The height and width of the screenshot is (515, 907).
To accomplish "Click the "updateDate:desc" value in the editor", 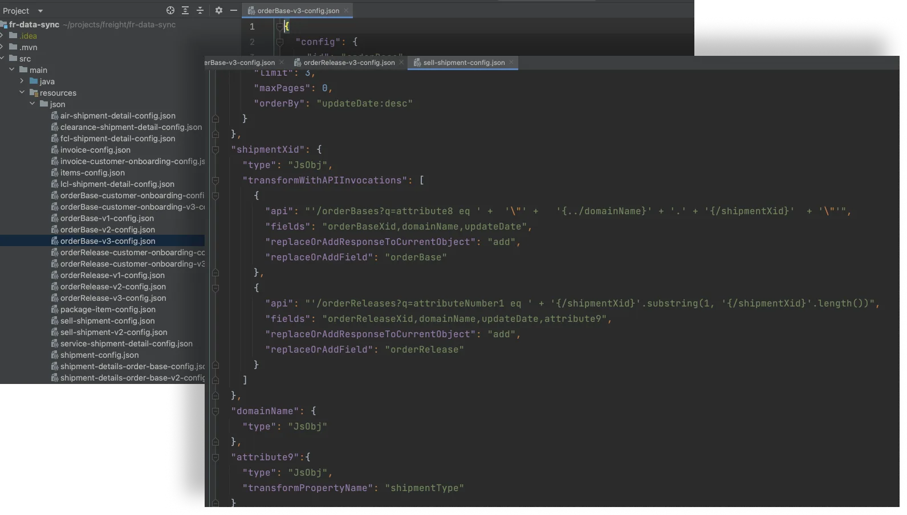I will [x=364, y=104].
